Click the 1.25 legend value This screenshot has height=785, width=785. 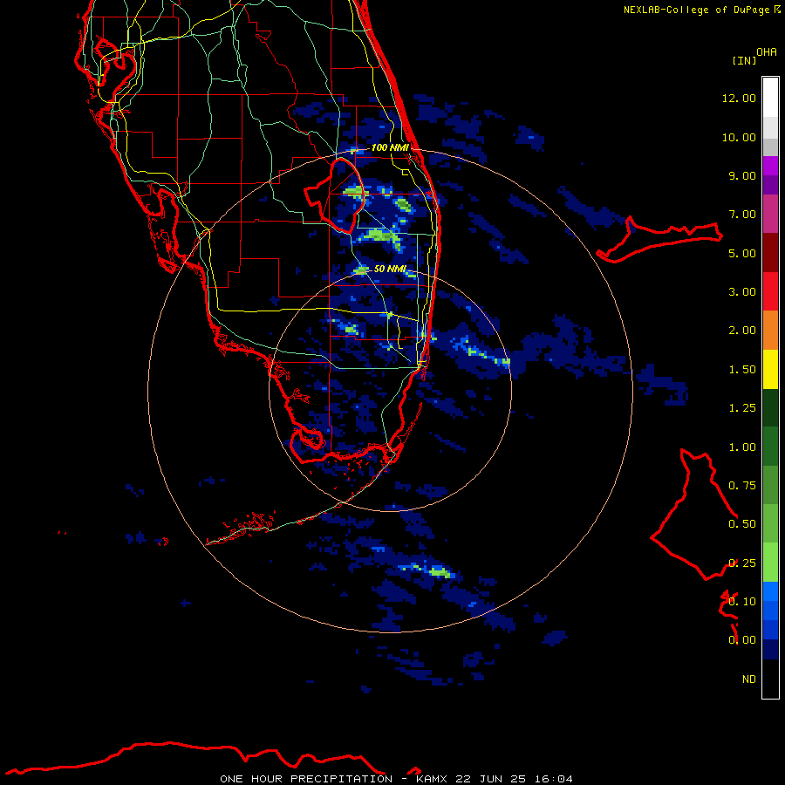point(742,408)
